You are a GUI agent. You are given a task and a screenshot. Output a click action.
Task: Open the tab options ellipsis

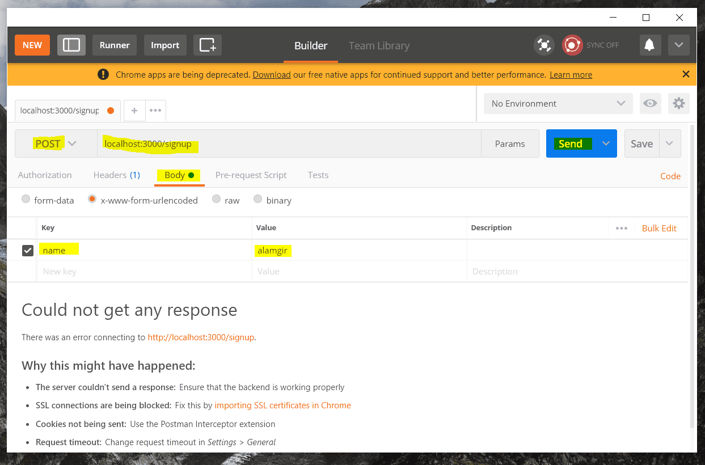click(x=155, y=111)
